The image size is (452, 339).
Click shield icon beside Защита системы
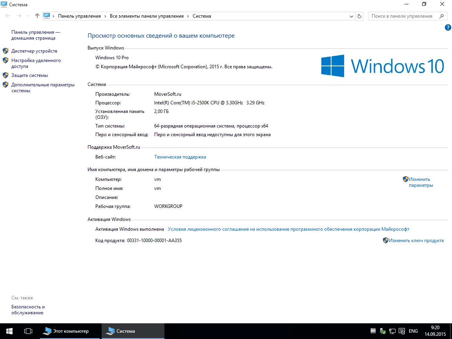5,75
